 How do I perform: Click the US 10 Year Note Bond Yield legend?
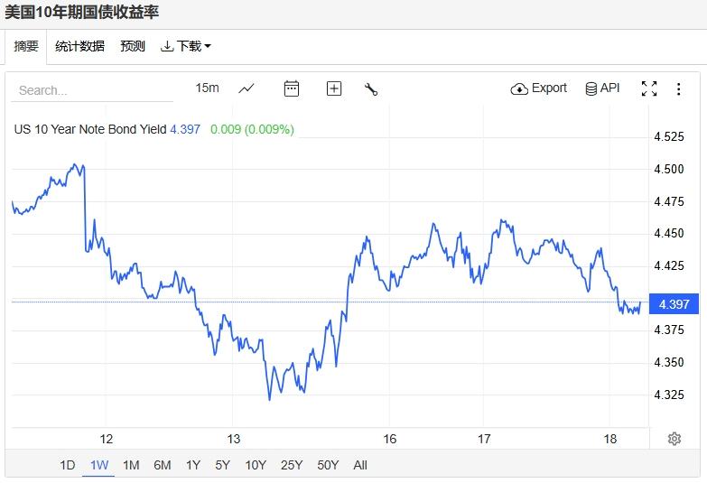90,129
